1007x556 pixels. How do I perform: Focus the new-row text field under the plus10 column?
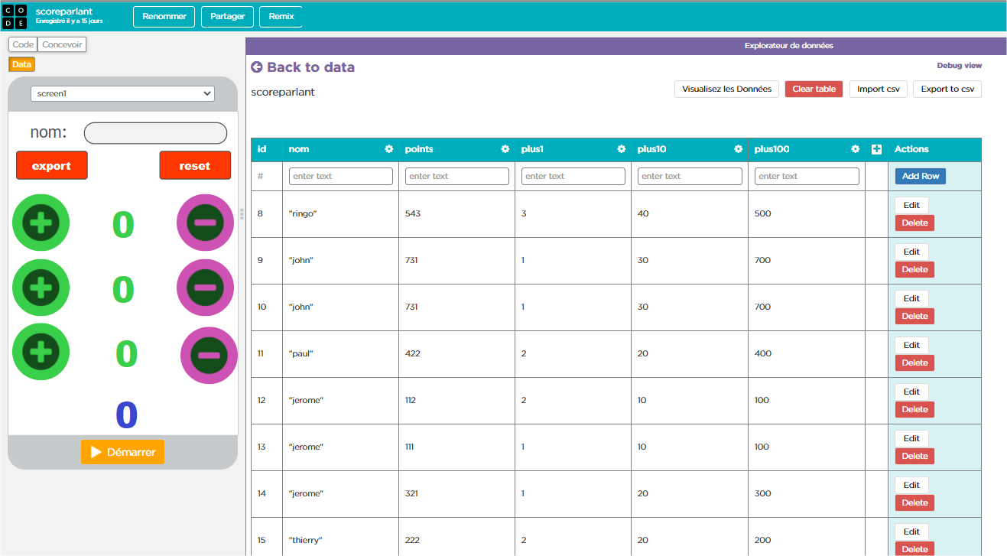[x=690, y=176]
